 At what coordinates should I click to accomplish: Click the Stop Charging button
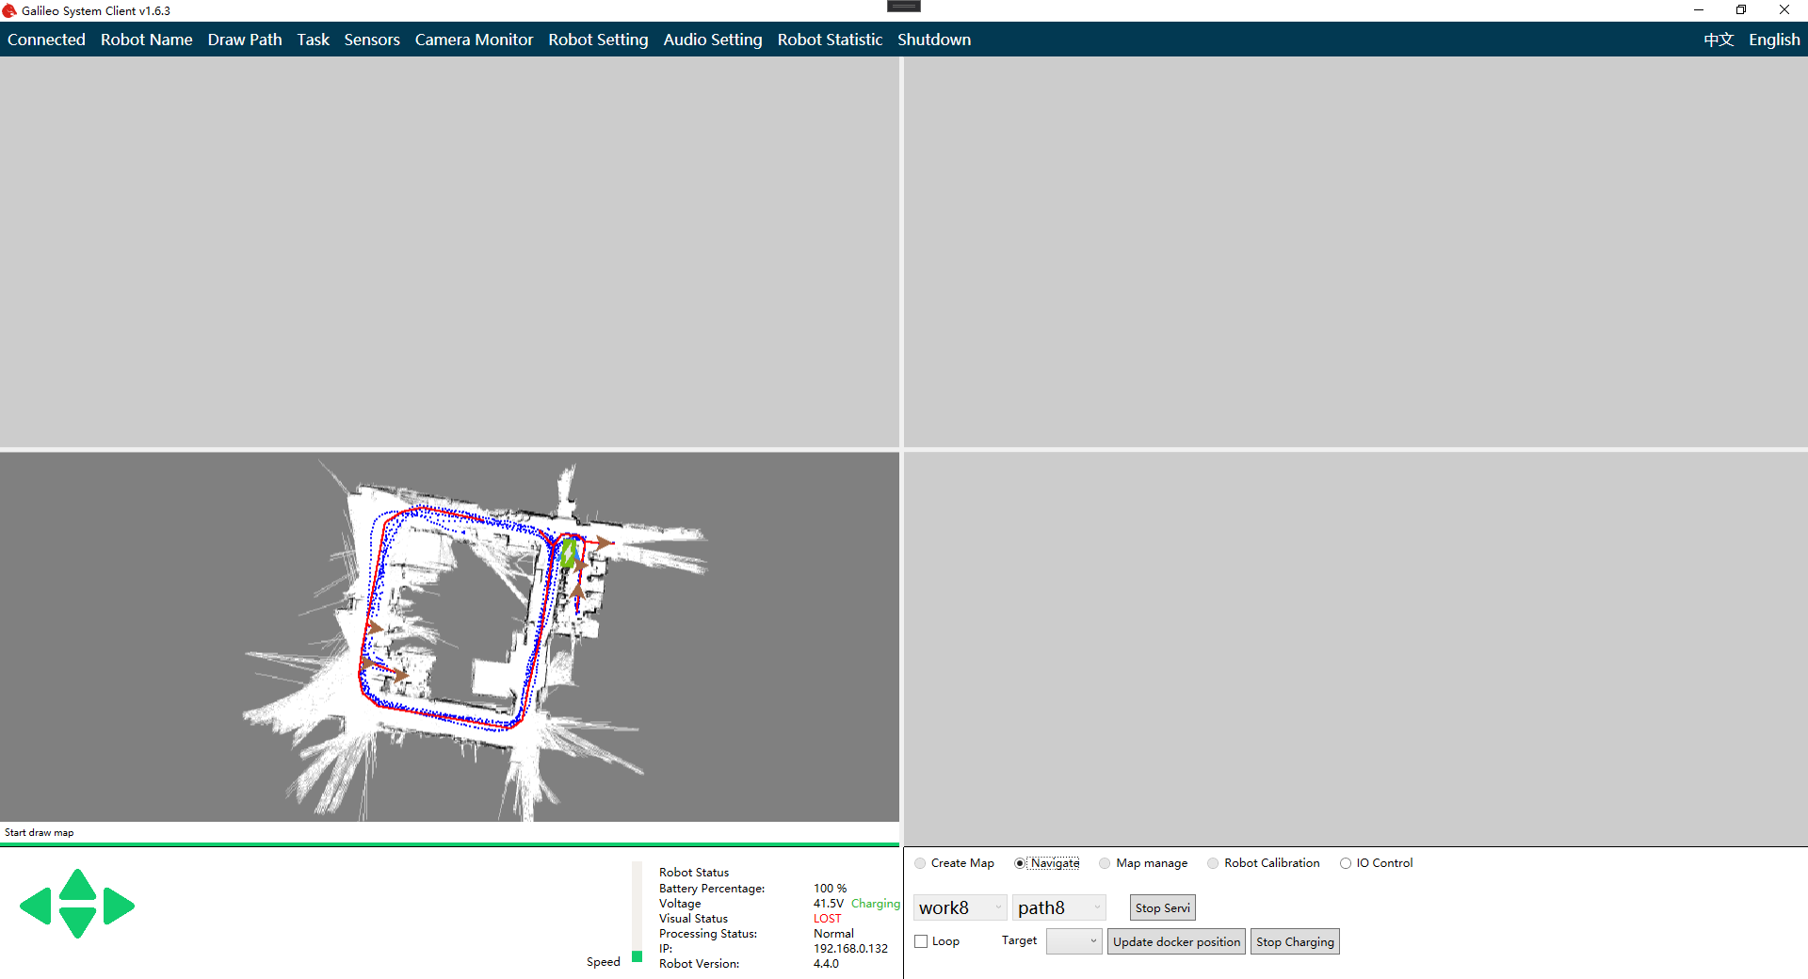[x=1295, y=941]
